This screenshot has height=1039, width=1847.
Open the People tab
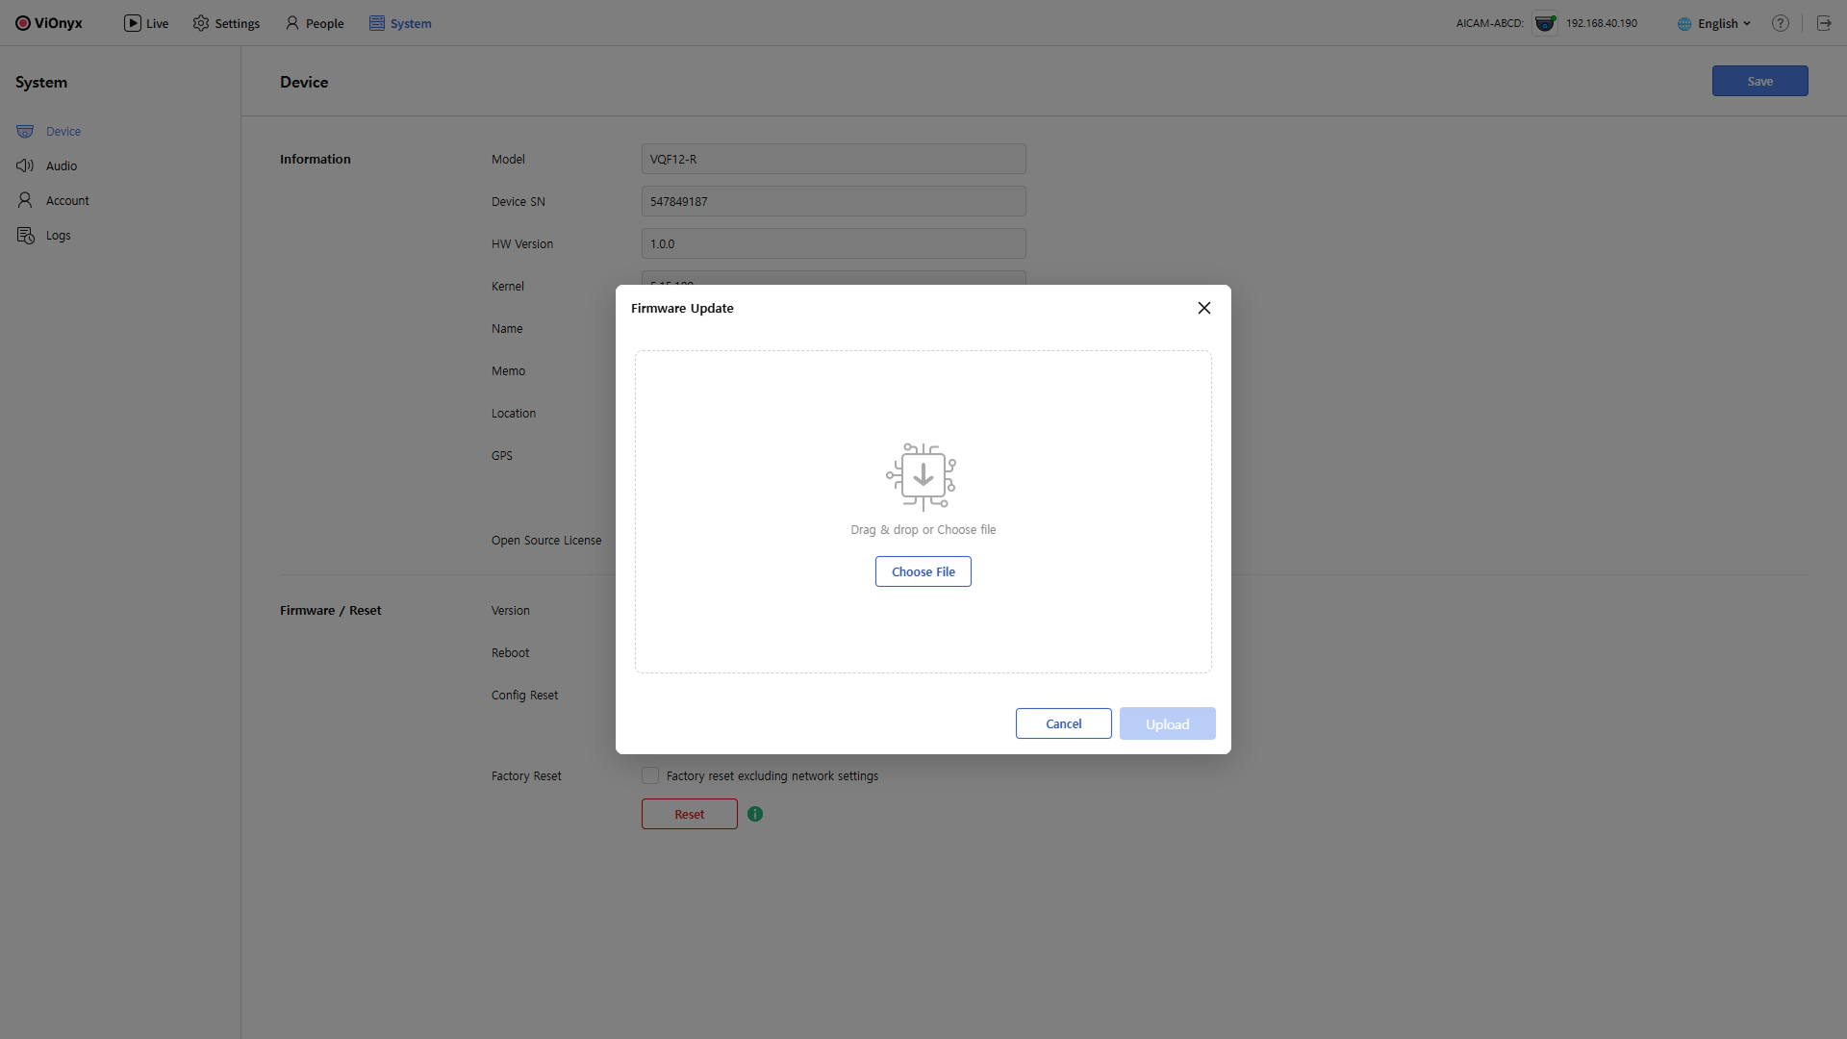[315, 23]
